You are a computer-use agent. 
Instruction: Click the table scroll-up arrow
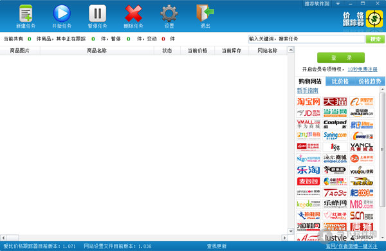[x=291, y=50]
